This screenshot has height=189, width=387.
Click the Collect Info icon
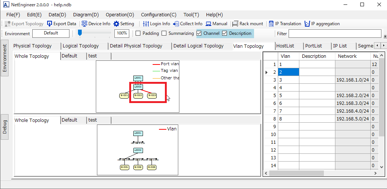click(176, 24)
